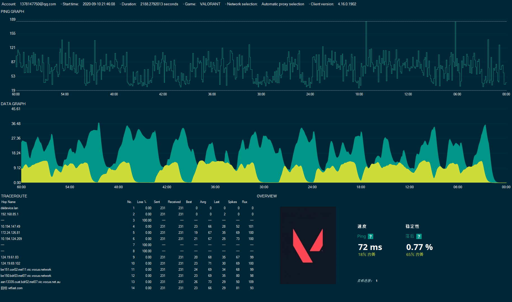
Task: Click the 速度 speed label
Action: click(362, 226)
